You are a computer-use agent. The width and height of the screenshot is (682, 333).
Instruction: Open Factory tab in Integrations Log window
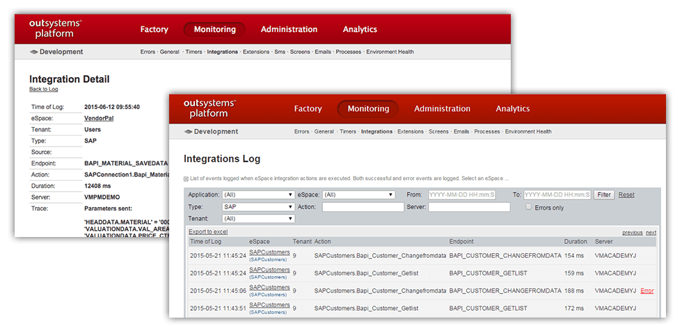308,108
